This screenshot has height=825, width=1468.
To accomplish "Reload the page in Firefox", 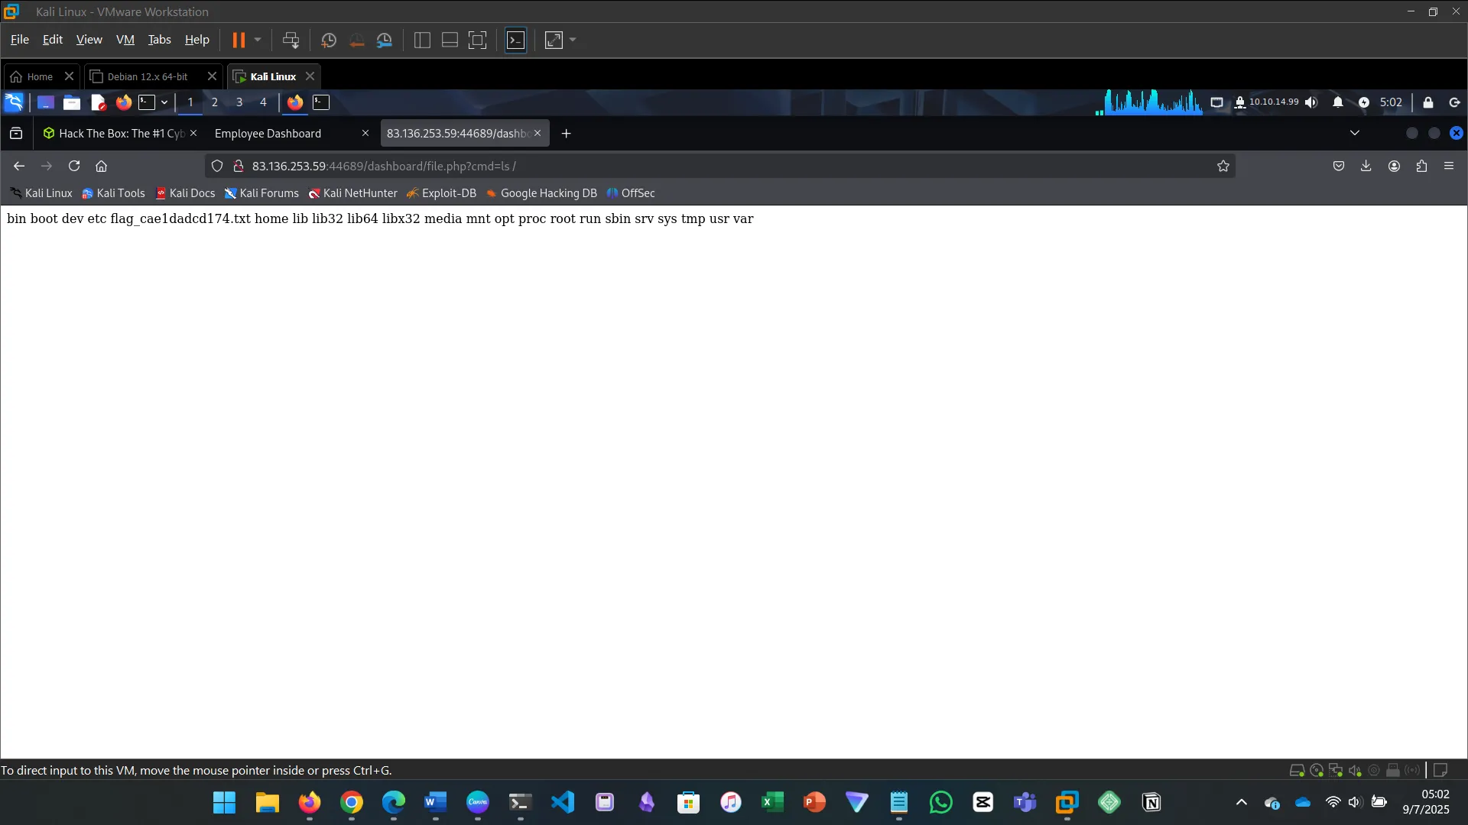I will point(74,166).
